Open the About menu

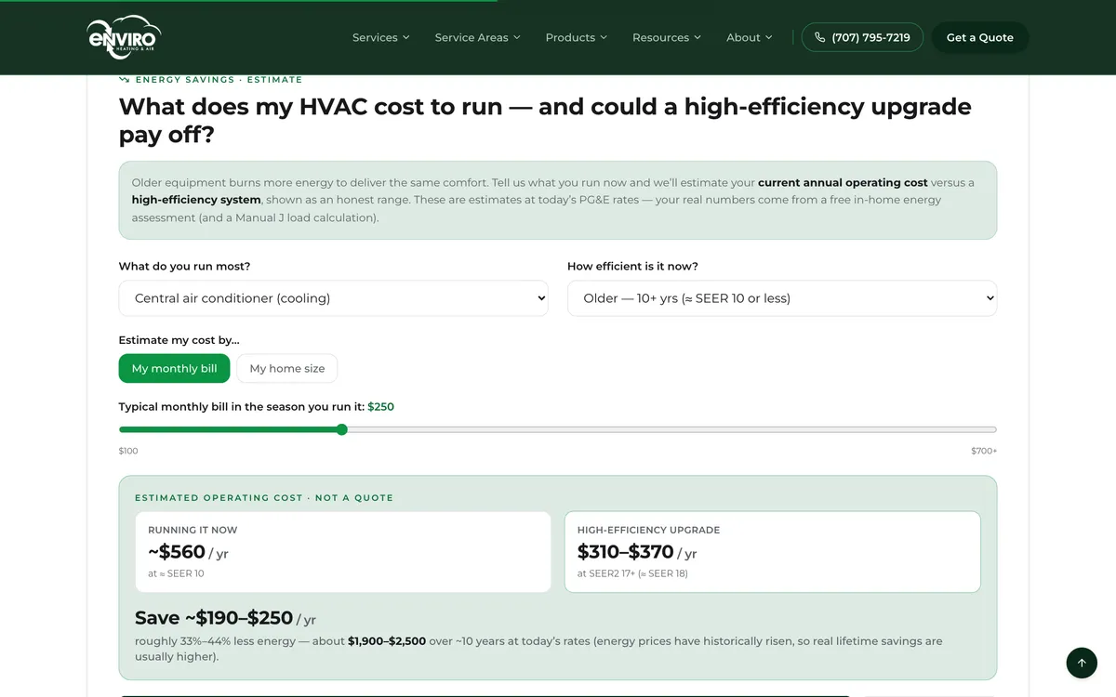[750, 37]
